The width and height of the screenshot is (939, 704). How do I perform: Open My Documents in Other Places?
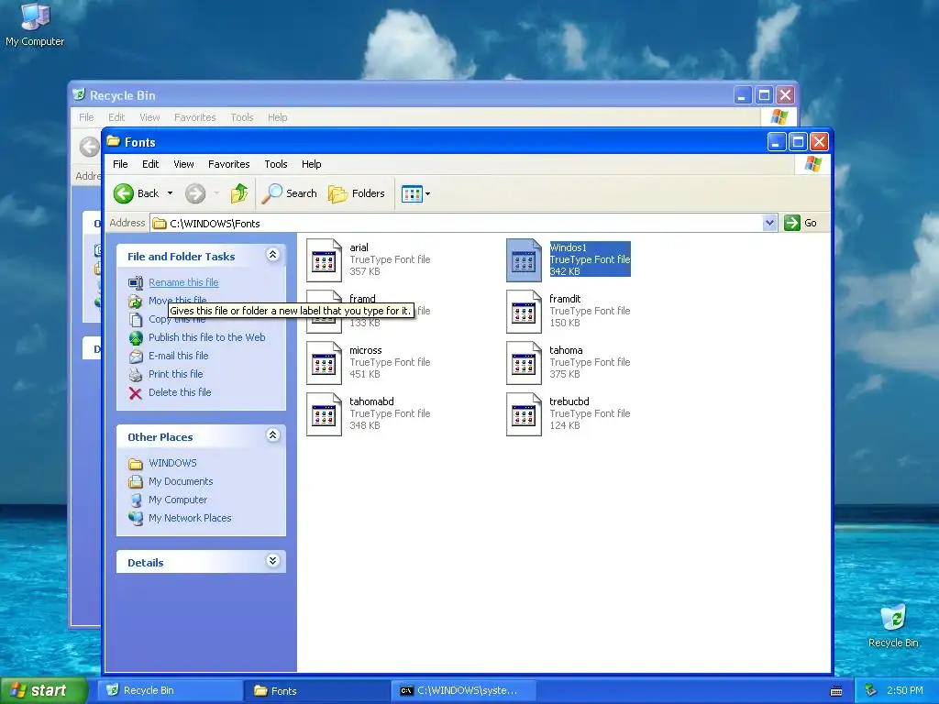pyautogui.click(x=181, y=481)
